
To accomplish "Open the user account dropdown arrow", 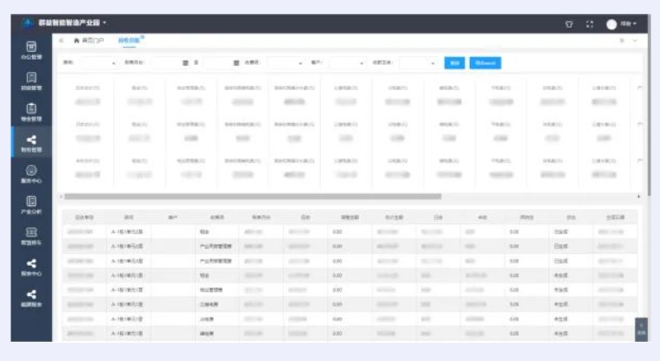I will point(634,24).
